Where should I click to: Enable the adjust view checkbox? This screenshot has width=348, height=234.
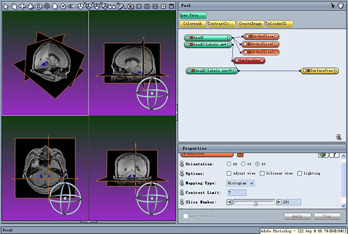click(229, 173)
